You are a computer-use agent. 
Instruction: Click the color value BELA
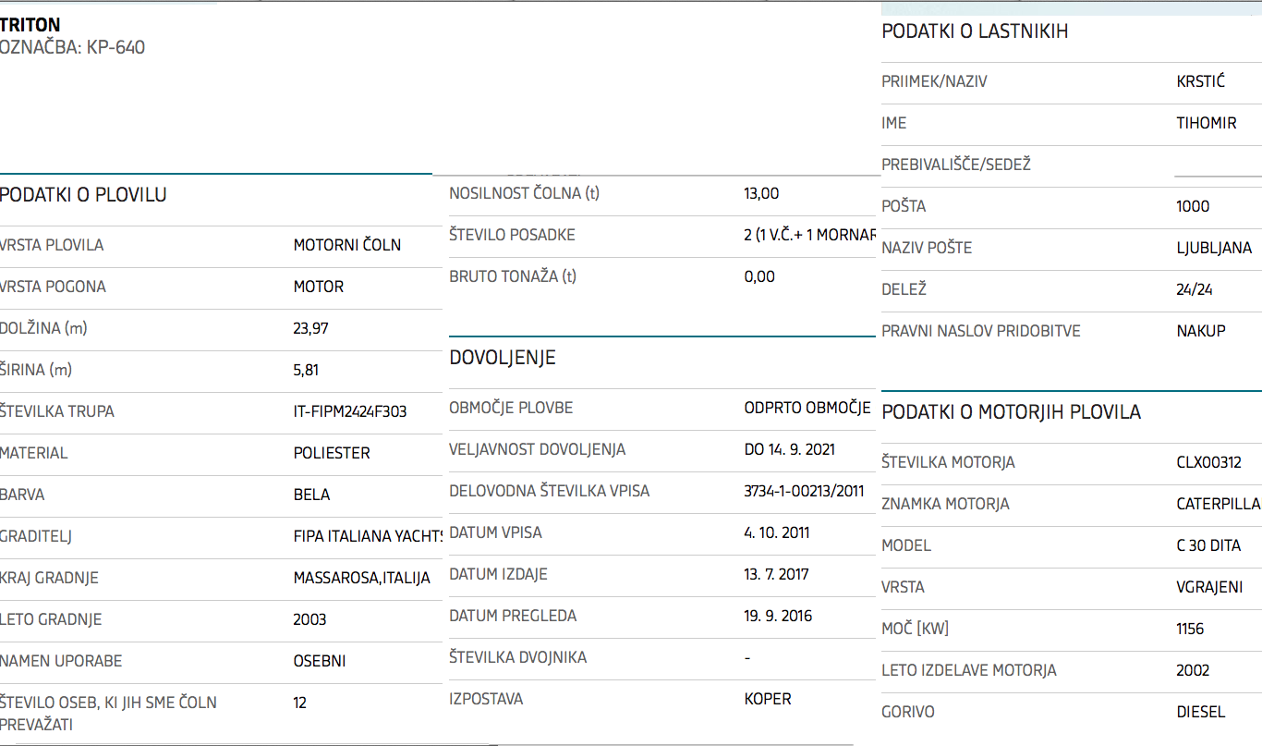coord(311,495)
